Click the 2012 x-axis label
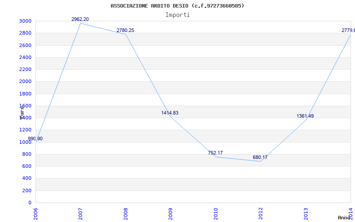Viewport: 355px width, 222px height. [x=260, y=214]
